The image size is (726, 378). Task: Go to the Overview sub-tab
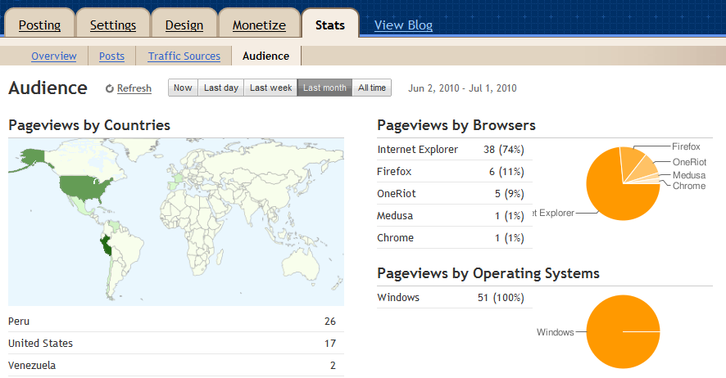click(54, 56)
